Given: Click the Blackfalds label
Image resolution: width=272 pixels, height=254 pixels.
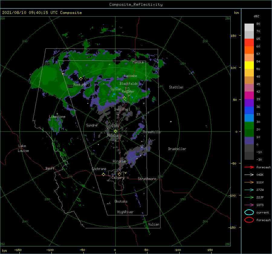Looking at the screenshot, I should point(128,84).
